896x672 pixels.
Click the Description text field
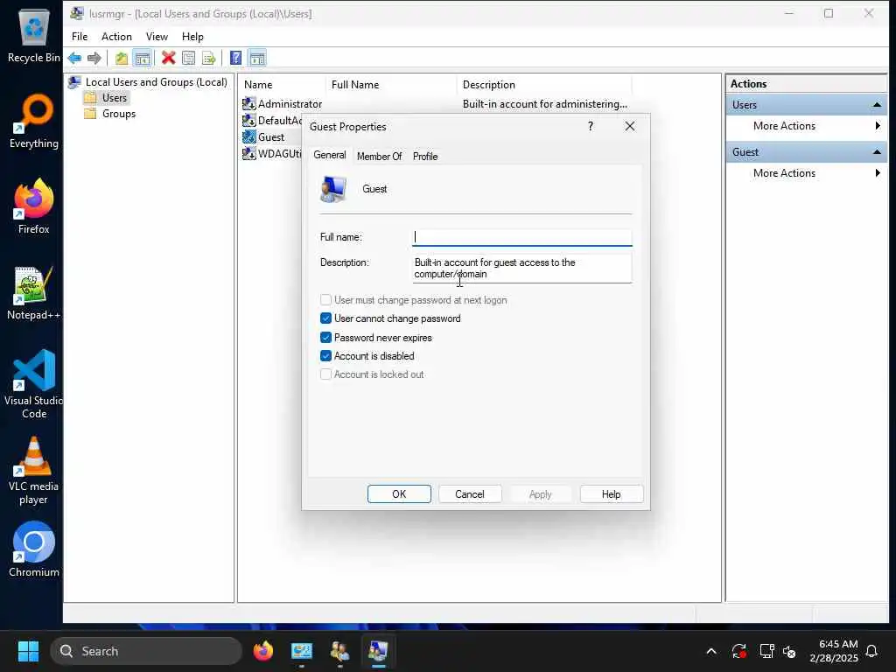(x=521, y=268)
